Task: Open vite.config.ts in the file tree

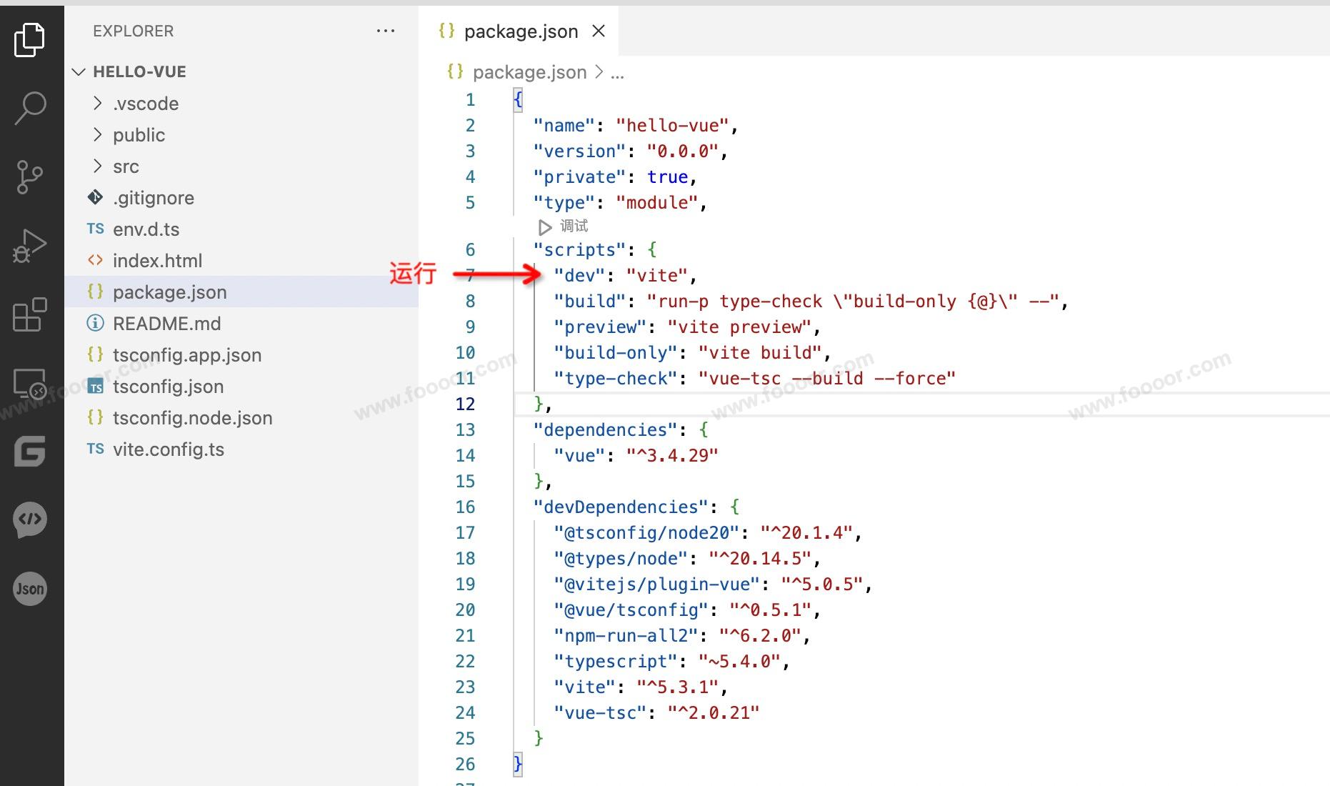Action: point(168,449)
